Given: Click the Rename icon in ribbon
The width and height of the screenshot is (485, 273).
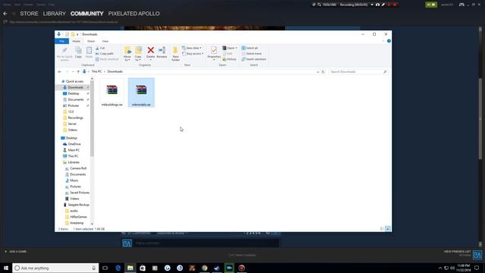Looking at the screenshot, I should pos(161,50).
